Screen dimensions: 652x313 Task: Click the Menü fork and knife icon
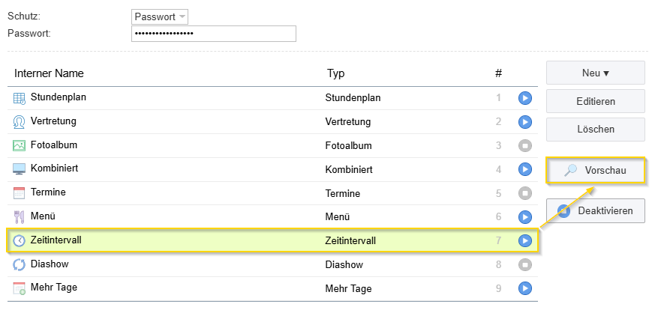[19, 217]
